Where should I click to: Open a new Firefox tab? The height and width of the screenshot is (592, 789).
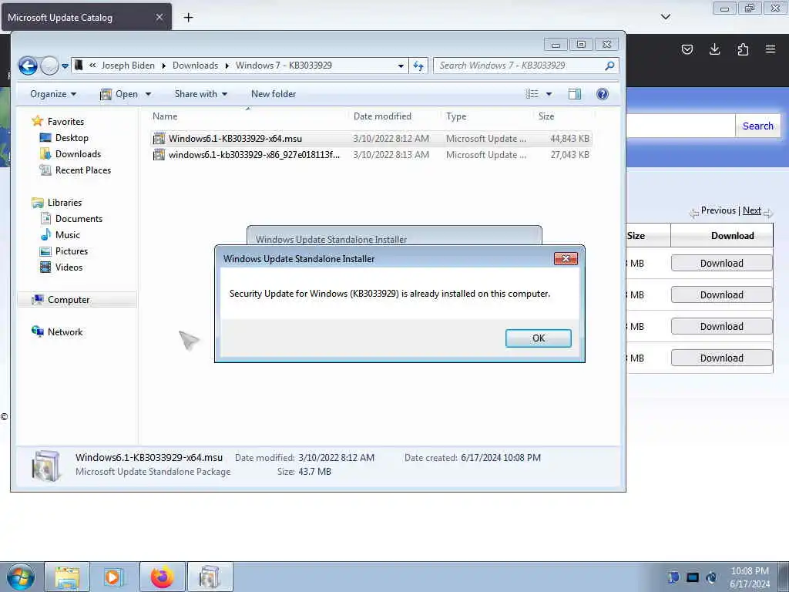188,18
